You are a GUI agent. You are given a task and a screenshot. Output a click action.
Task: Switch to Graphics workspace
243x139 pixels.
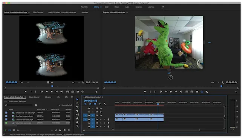[x=138, y=7]
